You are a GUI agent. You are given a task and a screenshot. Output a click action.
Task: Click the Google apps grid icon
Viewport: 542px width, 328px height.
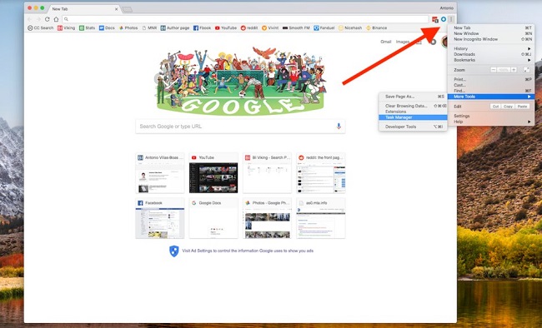pos(419,42)
